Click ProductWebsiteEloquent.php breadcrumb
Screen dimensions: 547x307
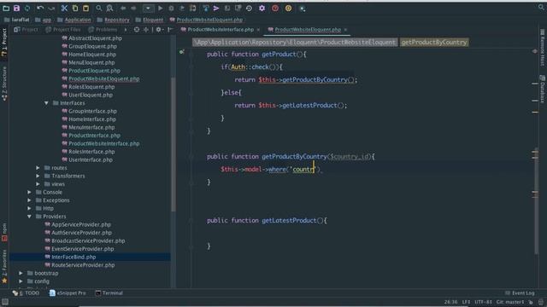[206, 20]
